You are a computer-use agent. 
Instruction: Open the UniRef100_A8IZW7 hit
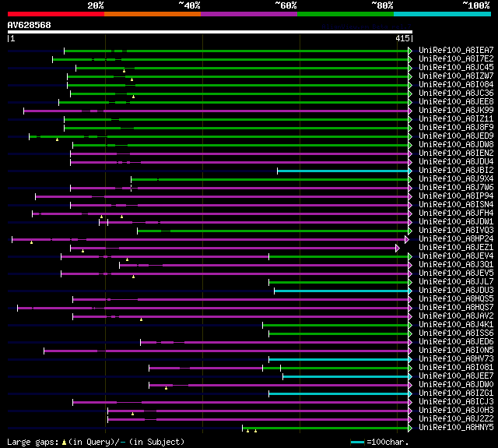[x=456, y=76]
